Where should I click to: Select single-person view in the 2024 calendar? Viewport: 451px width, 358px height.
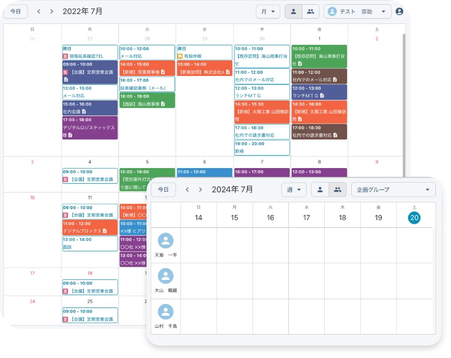pyautogui.click(x=320, y=189)
